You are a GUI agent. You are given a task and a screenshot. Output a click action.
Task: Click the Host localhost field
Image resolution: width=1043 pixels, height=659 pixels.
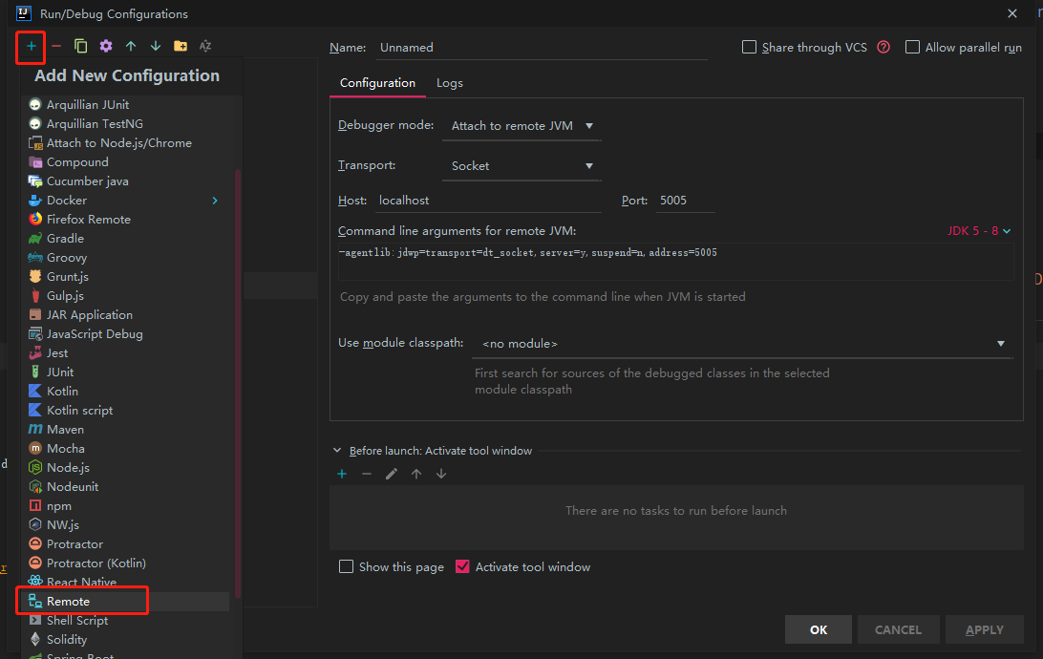[488, 201]
